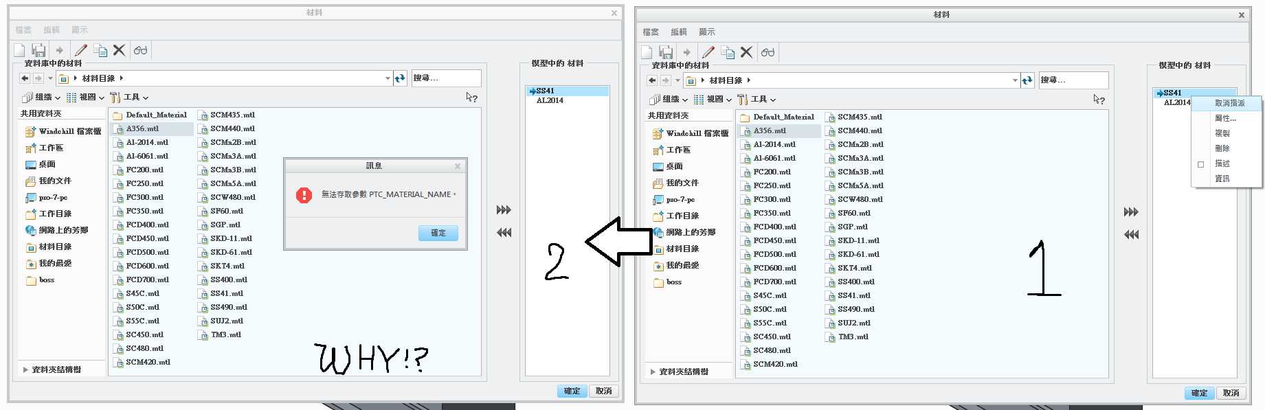1265x410 pixels.
Task: Open the 視圖 dropdown in right window
Action: point(713,100)
